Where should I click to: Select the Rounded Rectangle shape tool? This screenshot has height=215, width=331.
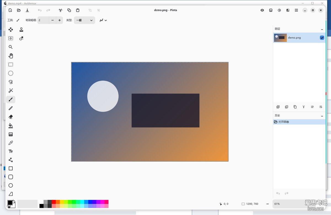[11, 177]
